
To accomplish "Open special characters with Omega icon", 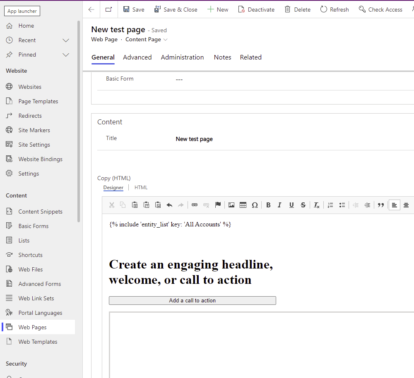I will [255, 205].
